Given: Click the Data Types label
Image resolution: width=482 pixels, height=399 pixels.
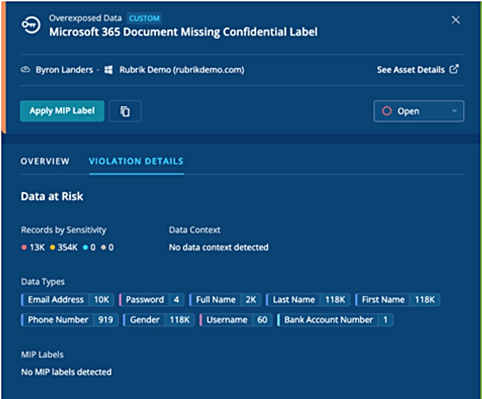Looking at the screenshot, I should pos(43,281).
